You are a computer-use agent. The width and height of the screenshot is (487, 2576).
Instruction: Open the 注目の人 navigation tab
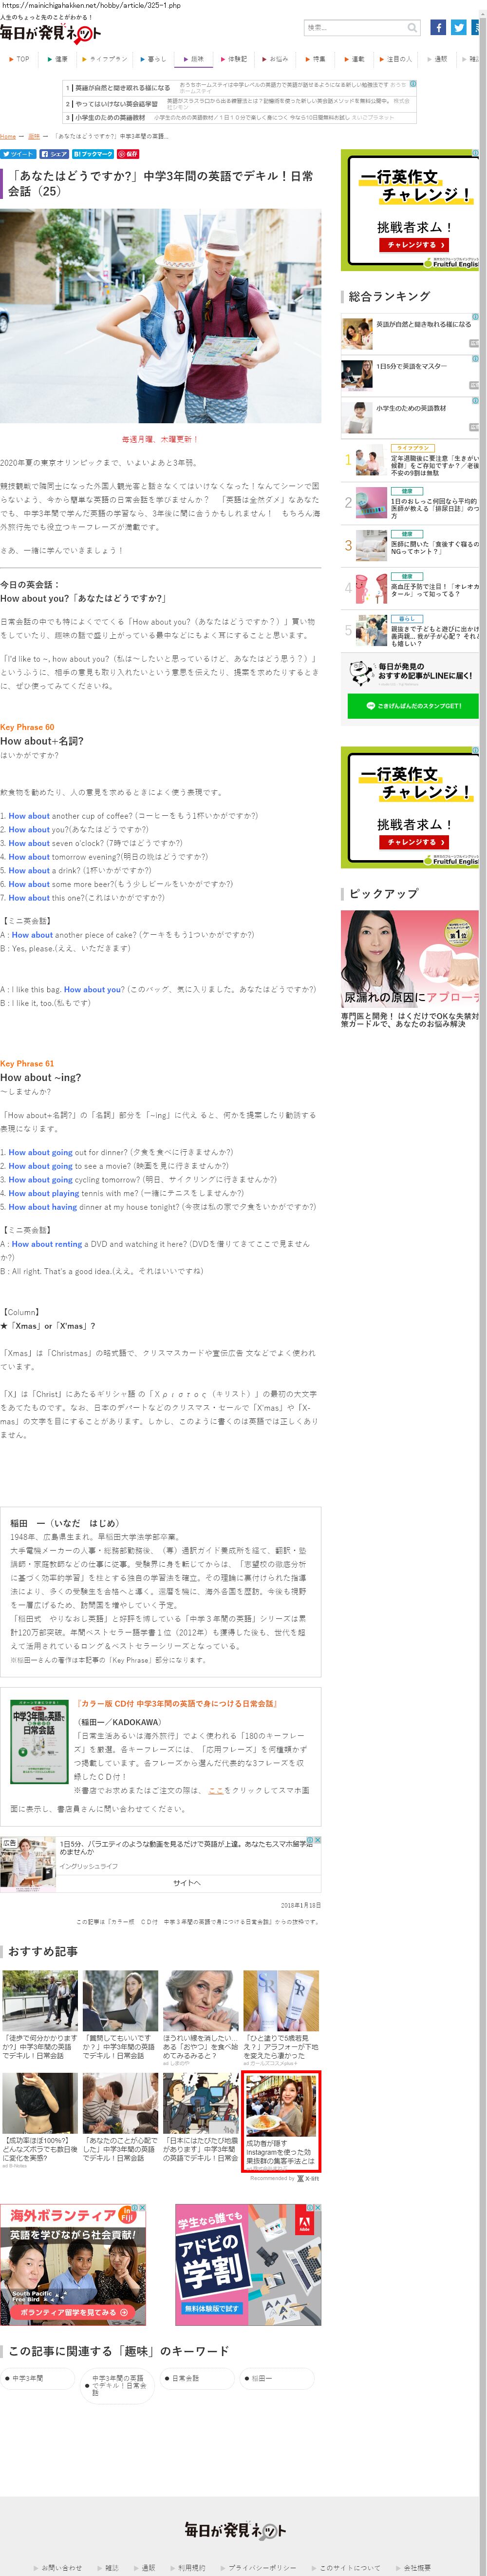[397, 59]
